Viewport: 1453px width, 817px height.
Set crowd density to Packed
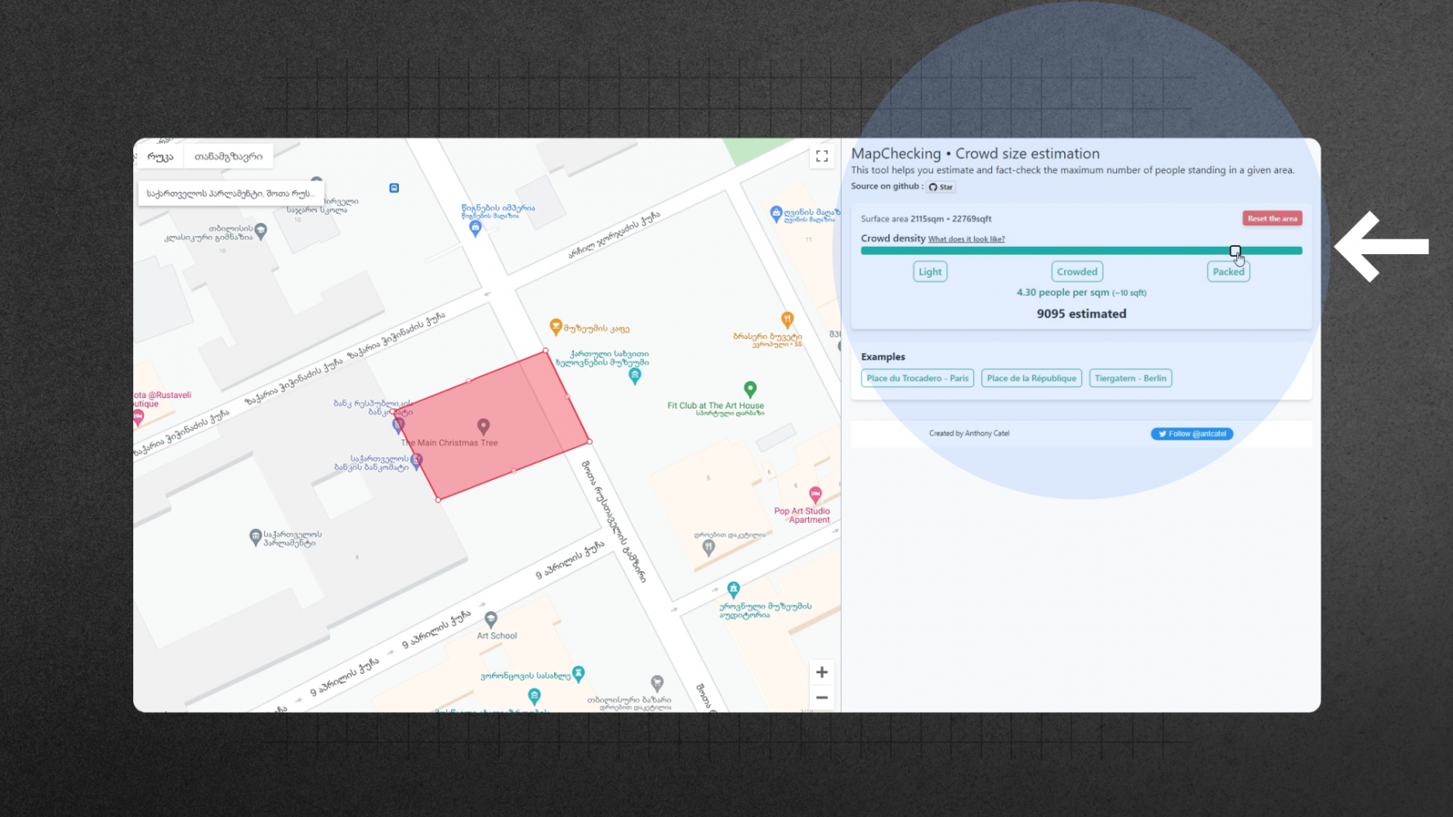click(1228, 272)
